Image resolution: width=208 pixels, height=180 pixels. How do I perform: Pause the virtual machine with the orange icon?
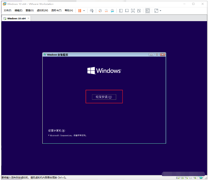(80, 11)
